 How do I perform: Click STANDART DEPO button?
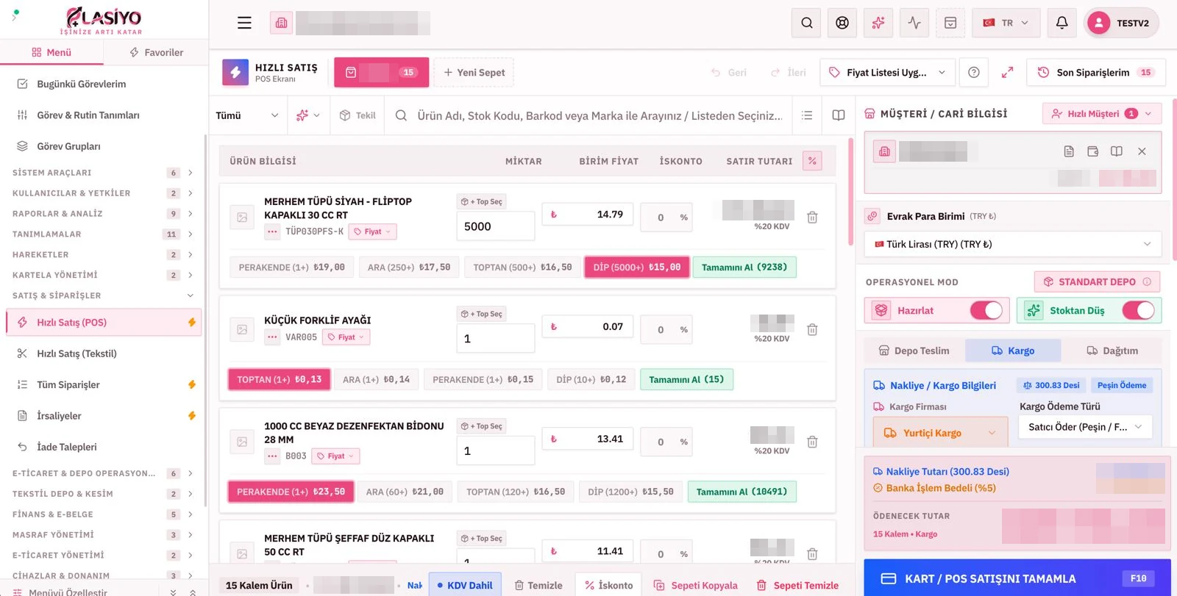[x=1097, y=281]
